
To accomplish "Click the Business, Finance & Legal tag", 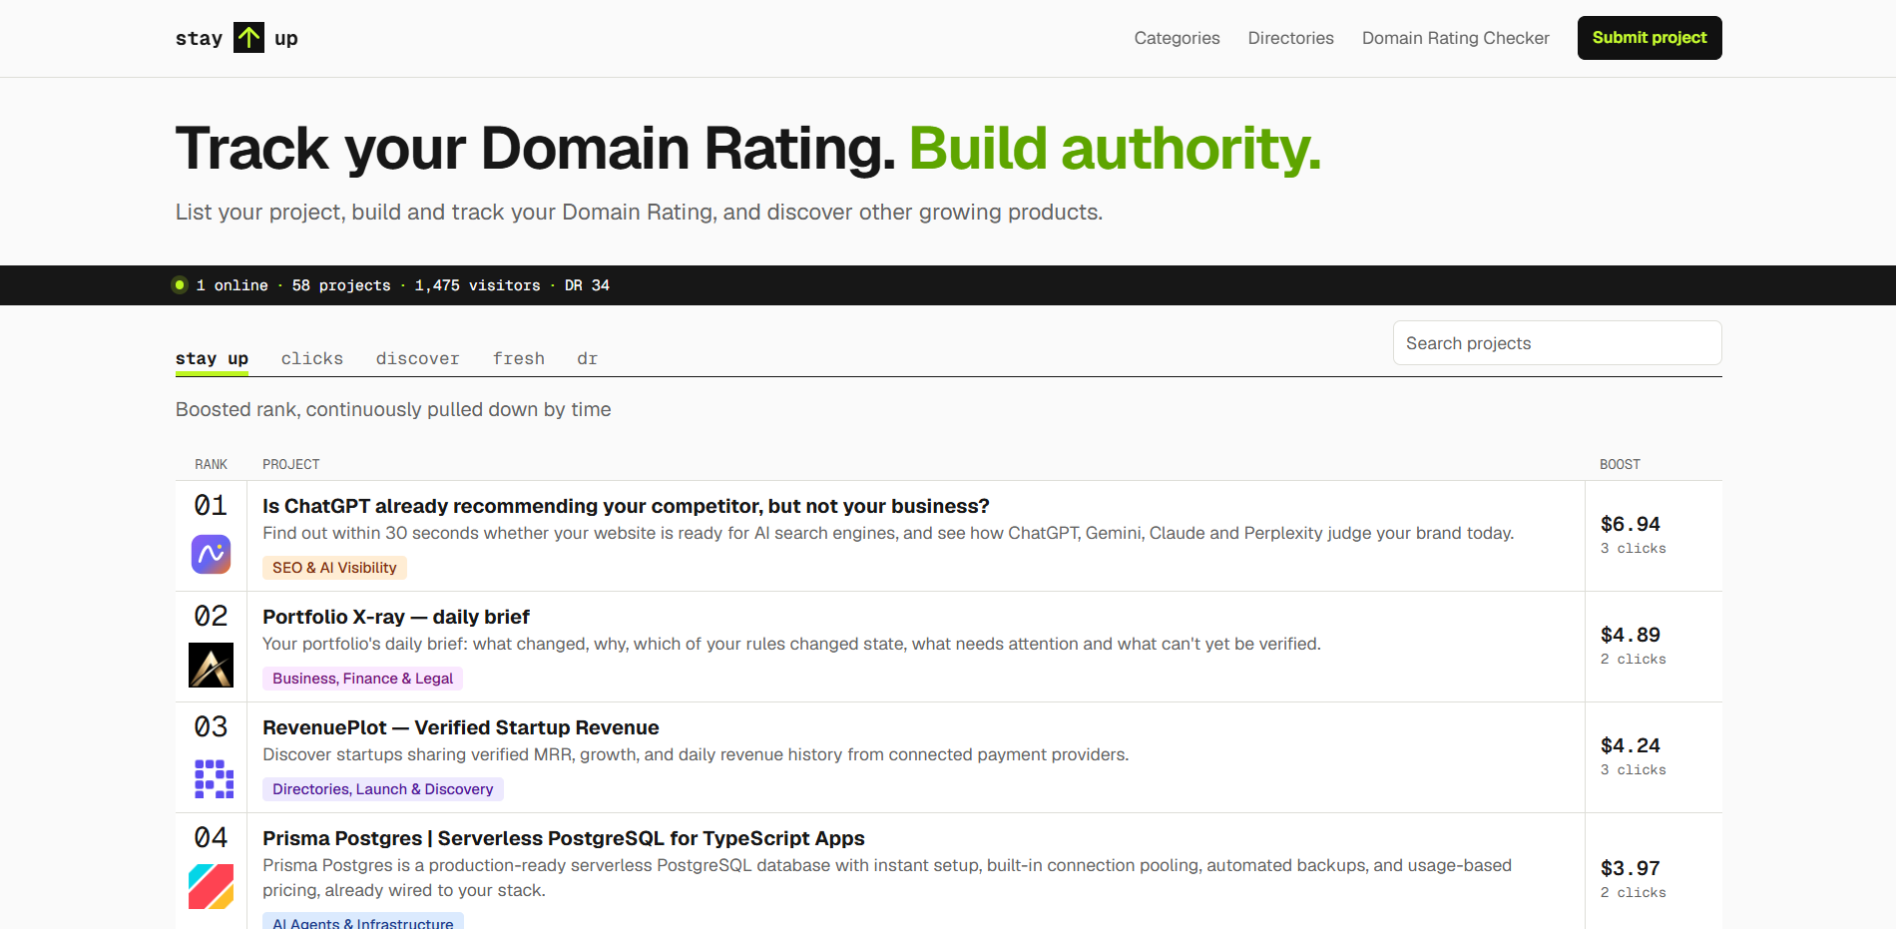I will (362, 679).
